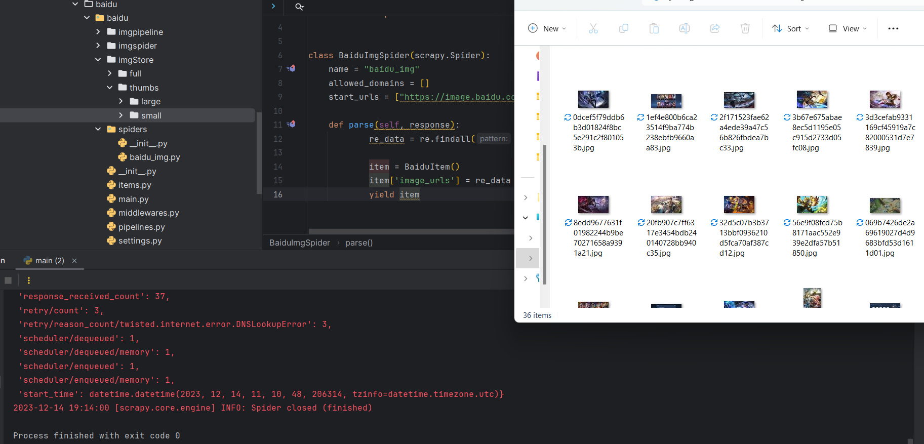Screen dimensions: 924x444
Task: Open the Run panel's vertical three-dots options menu
Action: (x=29, y=280)
